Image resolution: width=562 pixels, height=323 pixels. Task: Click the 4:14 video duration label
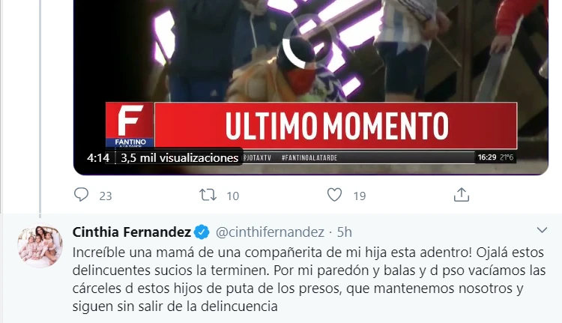click(x=98, y=157)
